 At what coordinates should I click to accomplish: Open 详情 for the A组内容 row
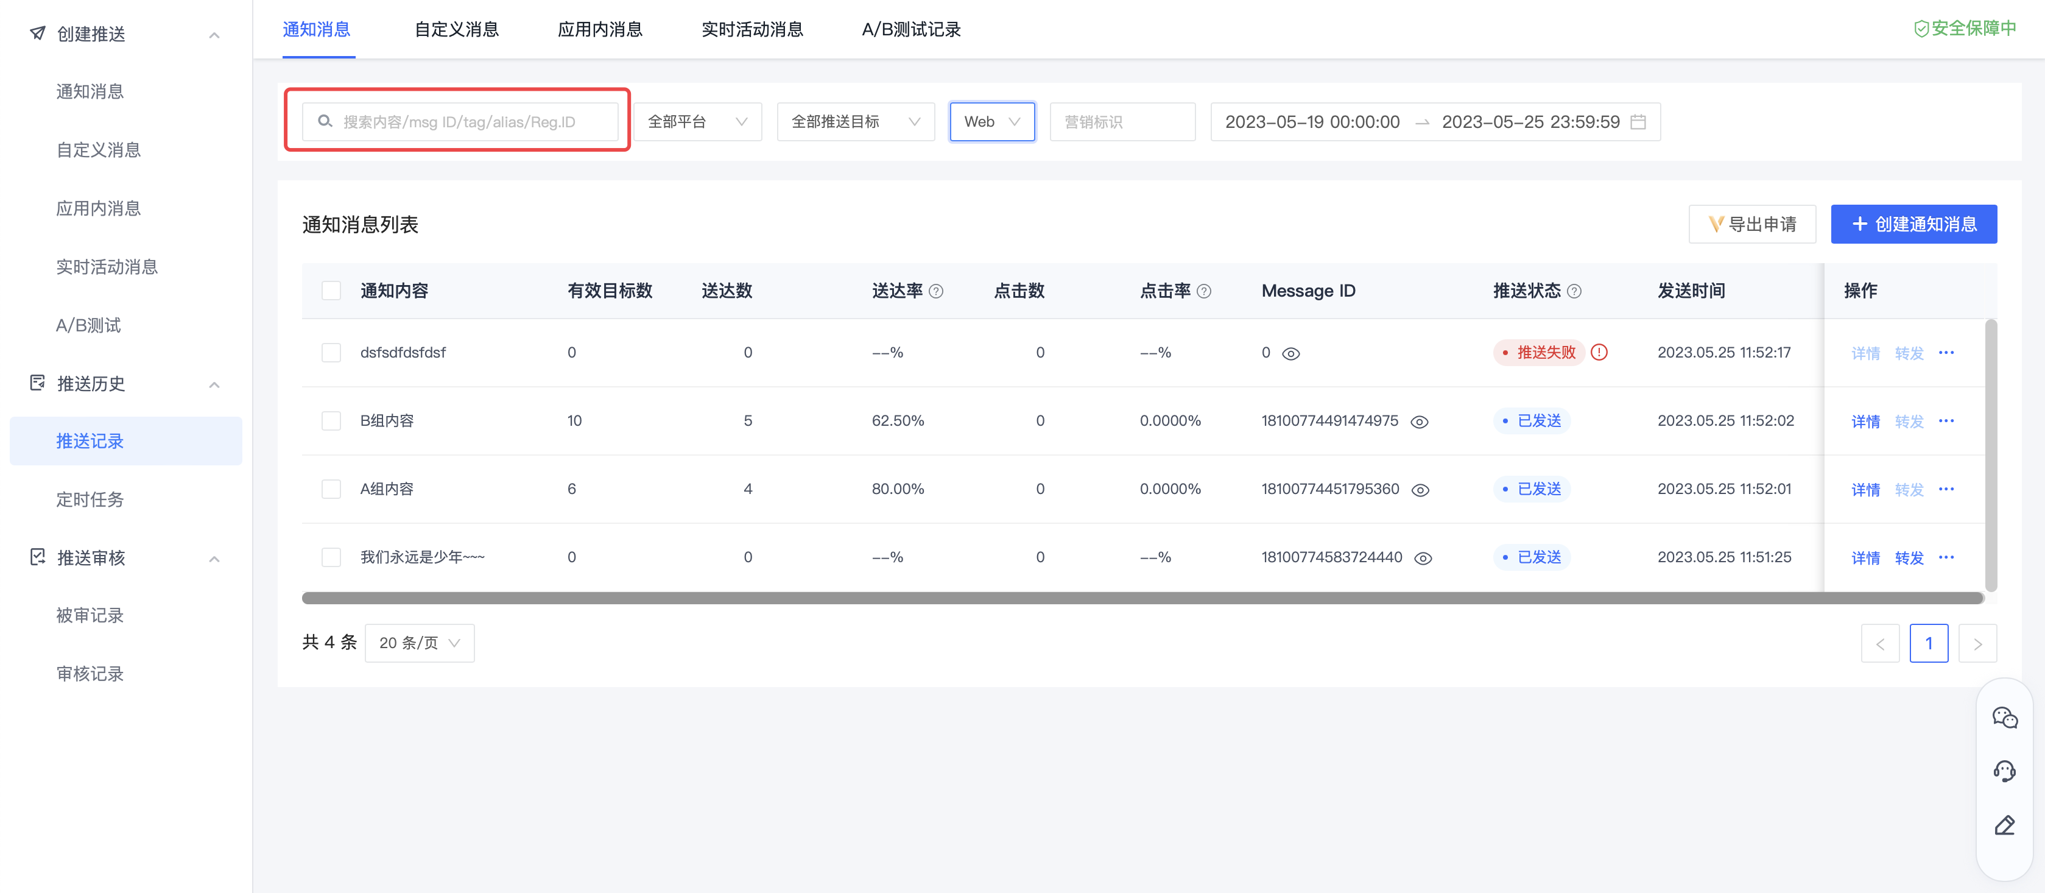coord(1865,490)
